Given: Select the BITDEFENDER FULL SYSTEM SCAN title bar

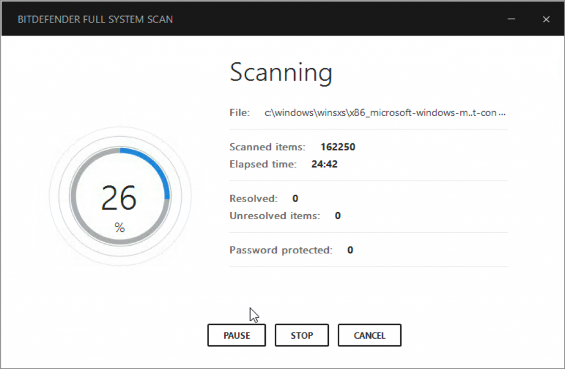Looking at the screenshot, I should click(x=95, y=19).
